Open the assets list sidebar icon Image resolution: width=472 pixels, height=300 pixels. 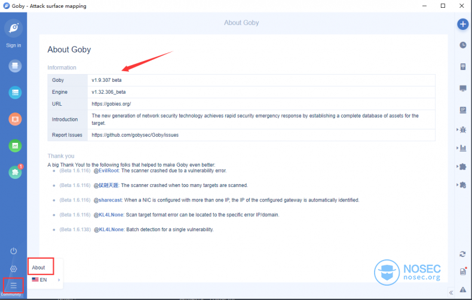15,93
